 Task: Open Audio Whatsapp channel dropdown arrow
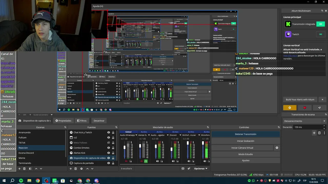click(x=136, y=135)
